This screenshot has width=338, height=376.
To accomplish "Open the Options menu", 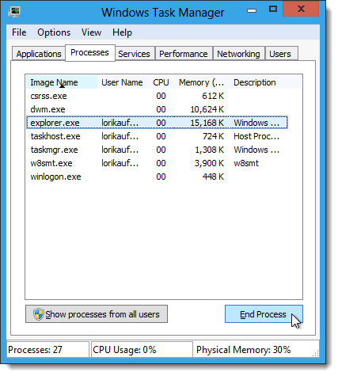I will (x=54, y=32).
